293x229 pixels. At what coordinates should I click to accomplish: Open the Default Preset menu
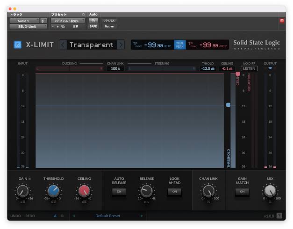(108, 216)
